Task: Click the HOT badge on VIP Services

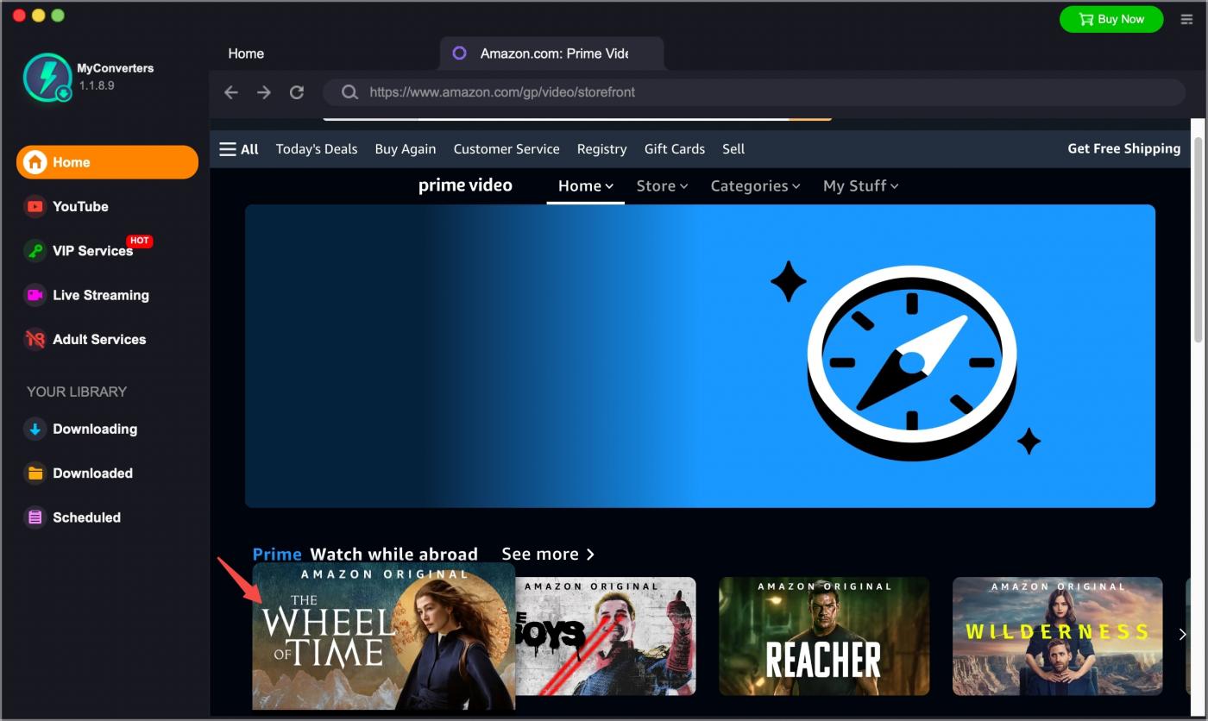Action: tap(140, 241)
